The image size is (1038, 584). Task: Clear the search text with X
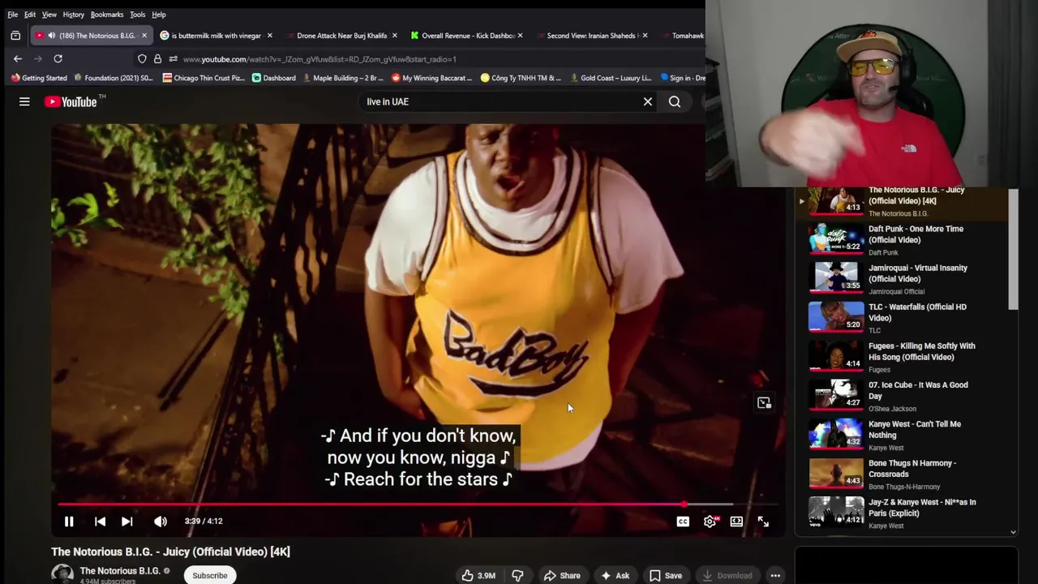coord(648,101)
